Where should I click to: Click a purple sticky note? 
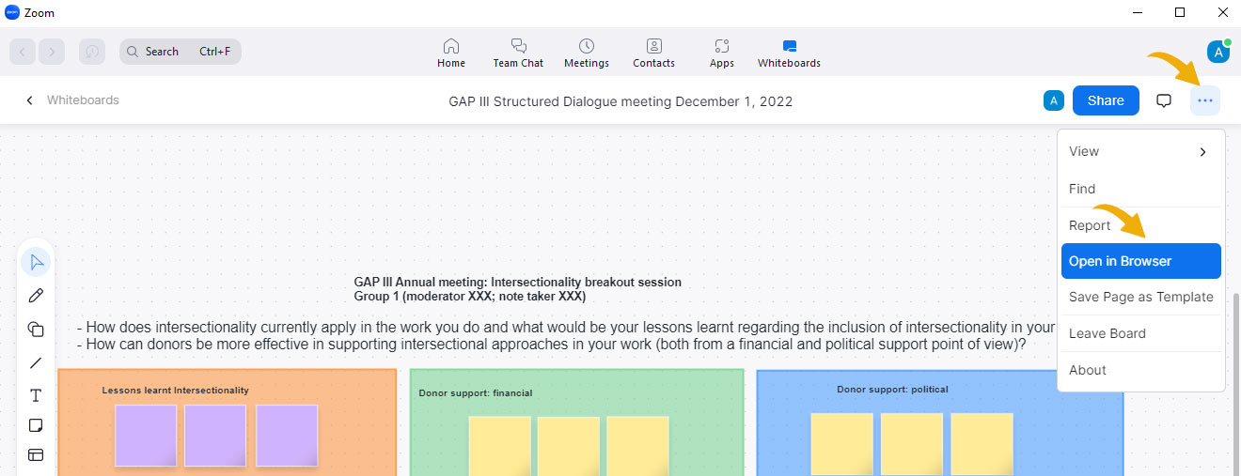[146, 435]
